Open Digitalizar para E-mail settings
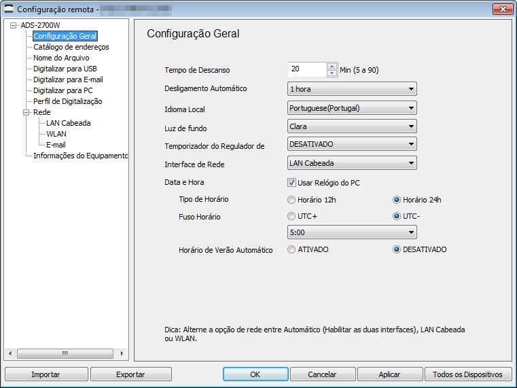 (68, 80)
